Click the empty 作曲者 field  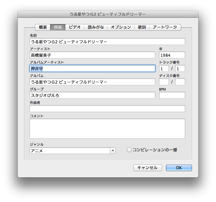107,109
